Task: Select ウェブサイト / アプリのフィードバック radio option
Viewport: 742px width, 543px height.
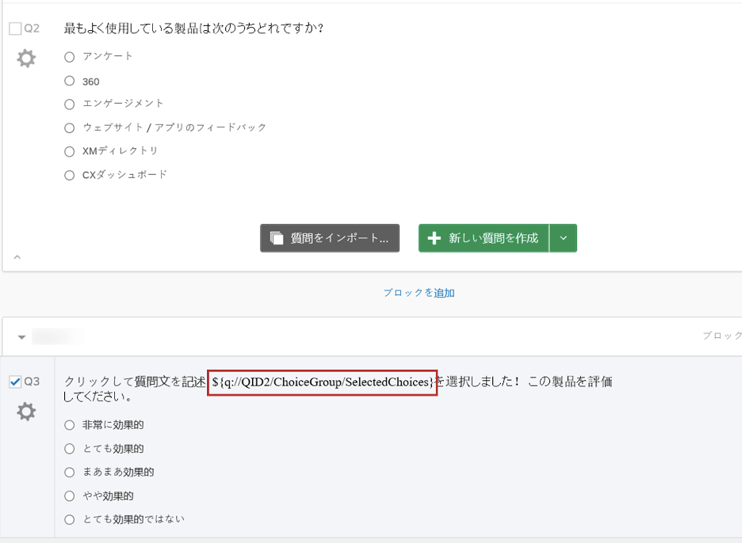Action: tap(70, 127)
